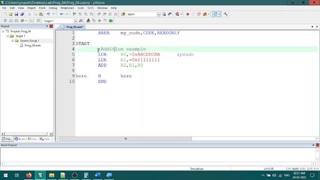
Task: Start the debug session magnifier icon
Action: pyautogui.click(x=177, y=14)
